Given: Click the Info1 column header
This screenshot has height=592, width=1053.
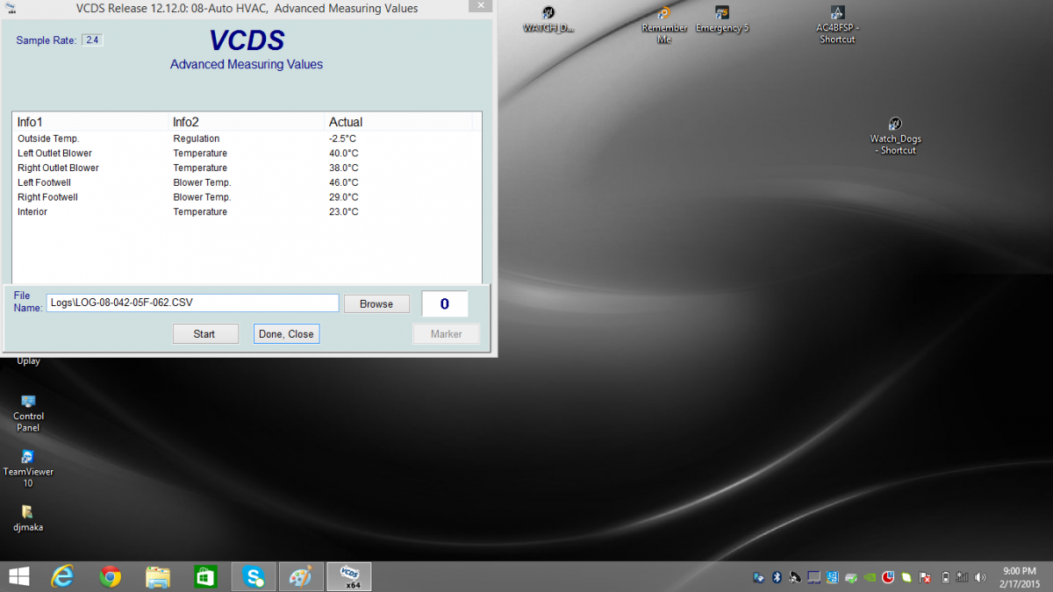Looking at the screenshot, I should click(90, 122).
